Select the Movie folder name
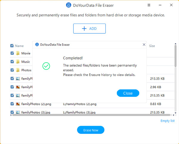This screenshot has width=179, height=144. [26, 53]
